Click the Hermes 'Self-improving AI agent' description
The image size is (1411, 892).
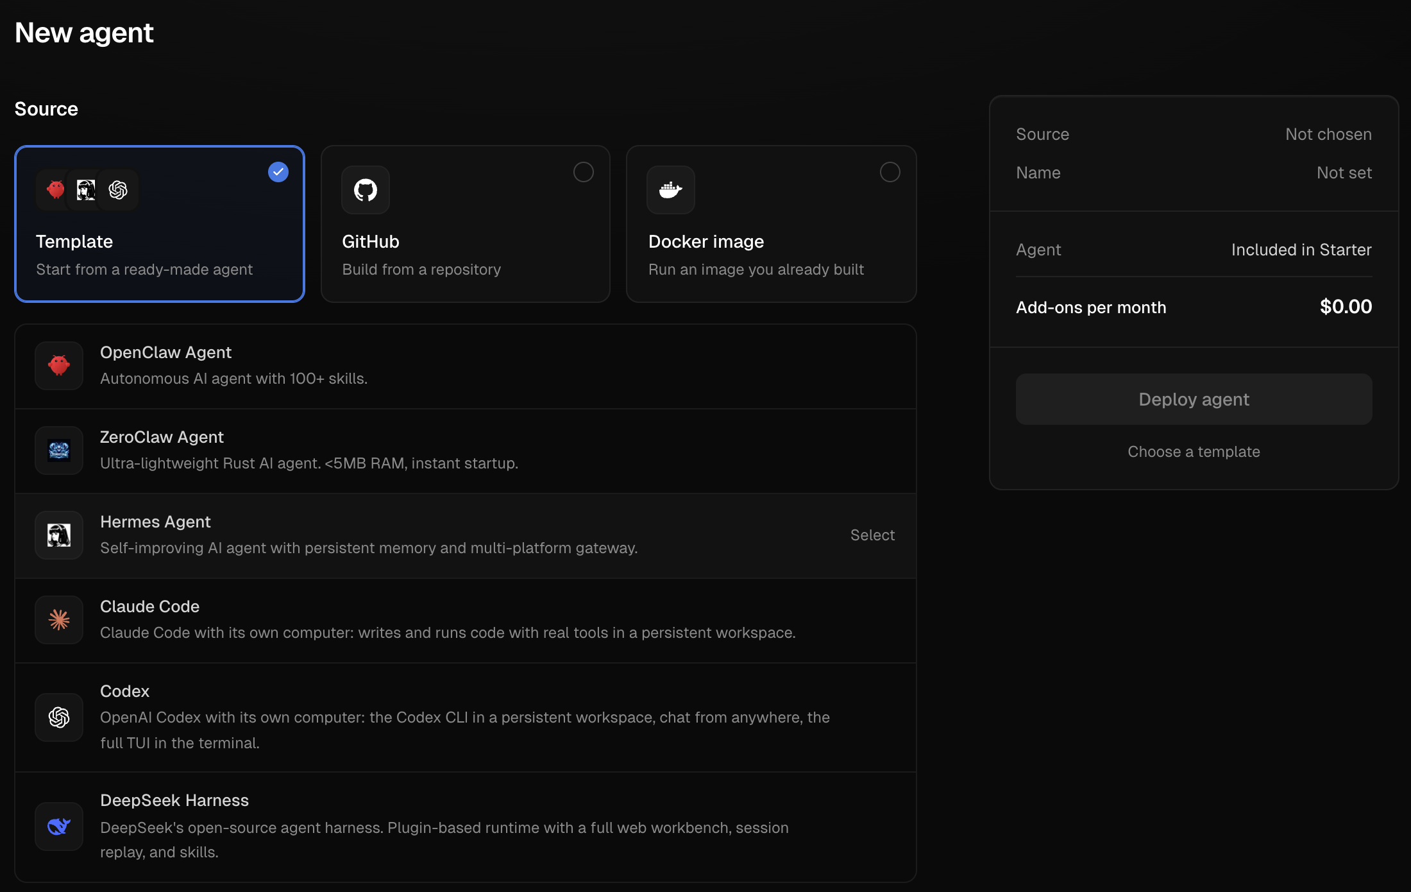(x=369, y=548)
